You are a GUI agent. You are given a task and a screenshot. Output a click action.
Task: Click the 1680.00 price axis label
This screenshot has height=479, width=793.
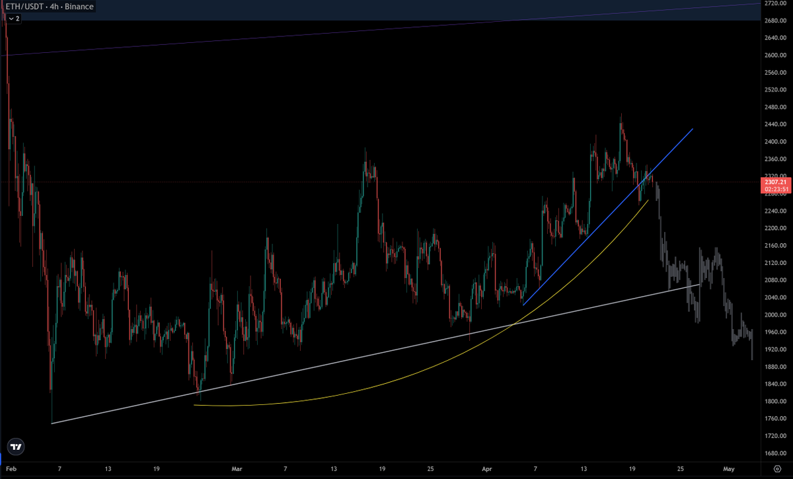point(776,453)
